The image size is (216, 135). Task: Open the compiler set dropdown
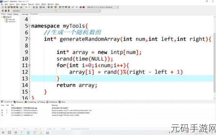point(103,7)
